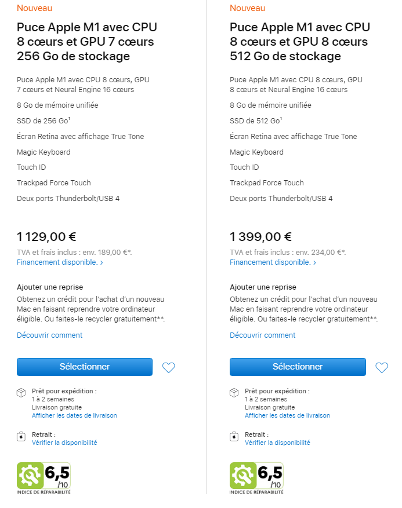Show delivery dates for the 256 Go model
402x508 pixels.
(74, 415)
